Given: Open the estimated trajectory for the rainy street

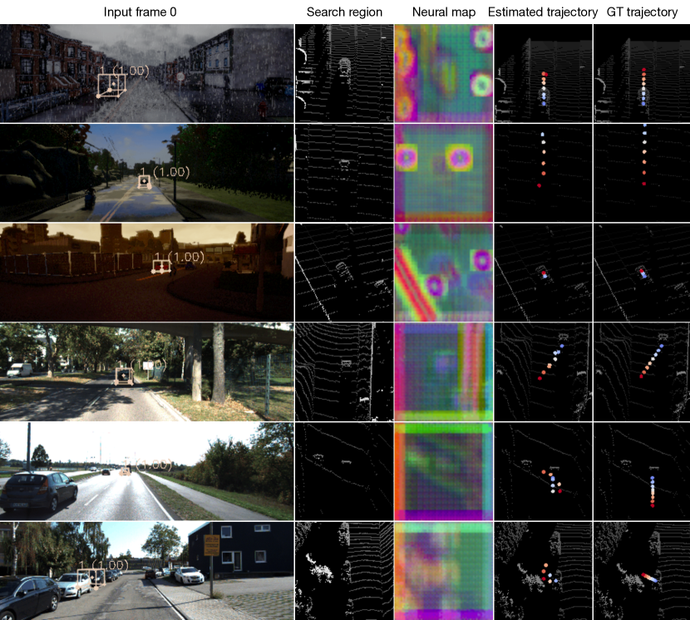Looking at the screenshot, I should click(x=543, y=73).
